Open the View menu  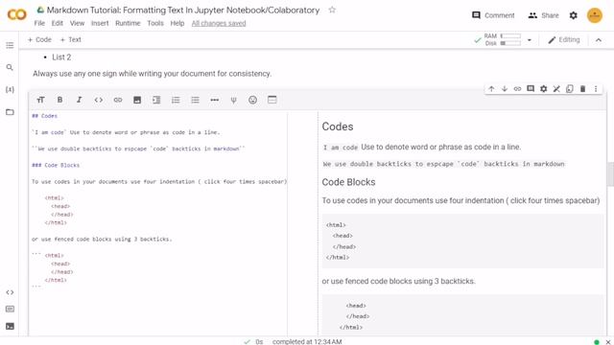(x=77, y=23)
